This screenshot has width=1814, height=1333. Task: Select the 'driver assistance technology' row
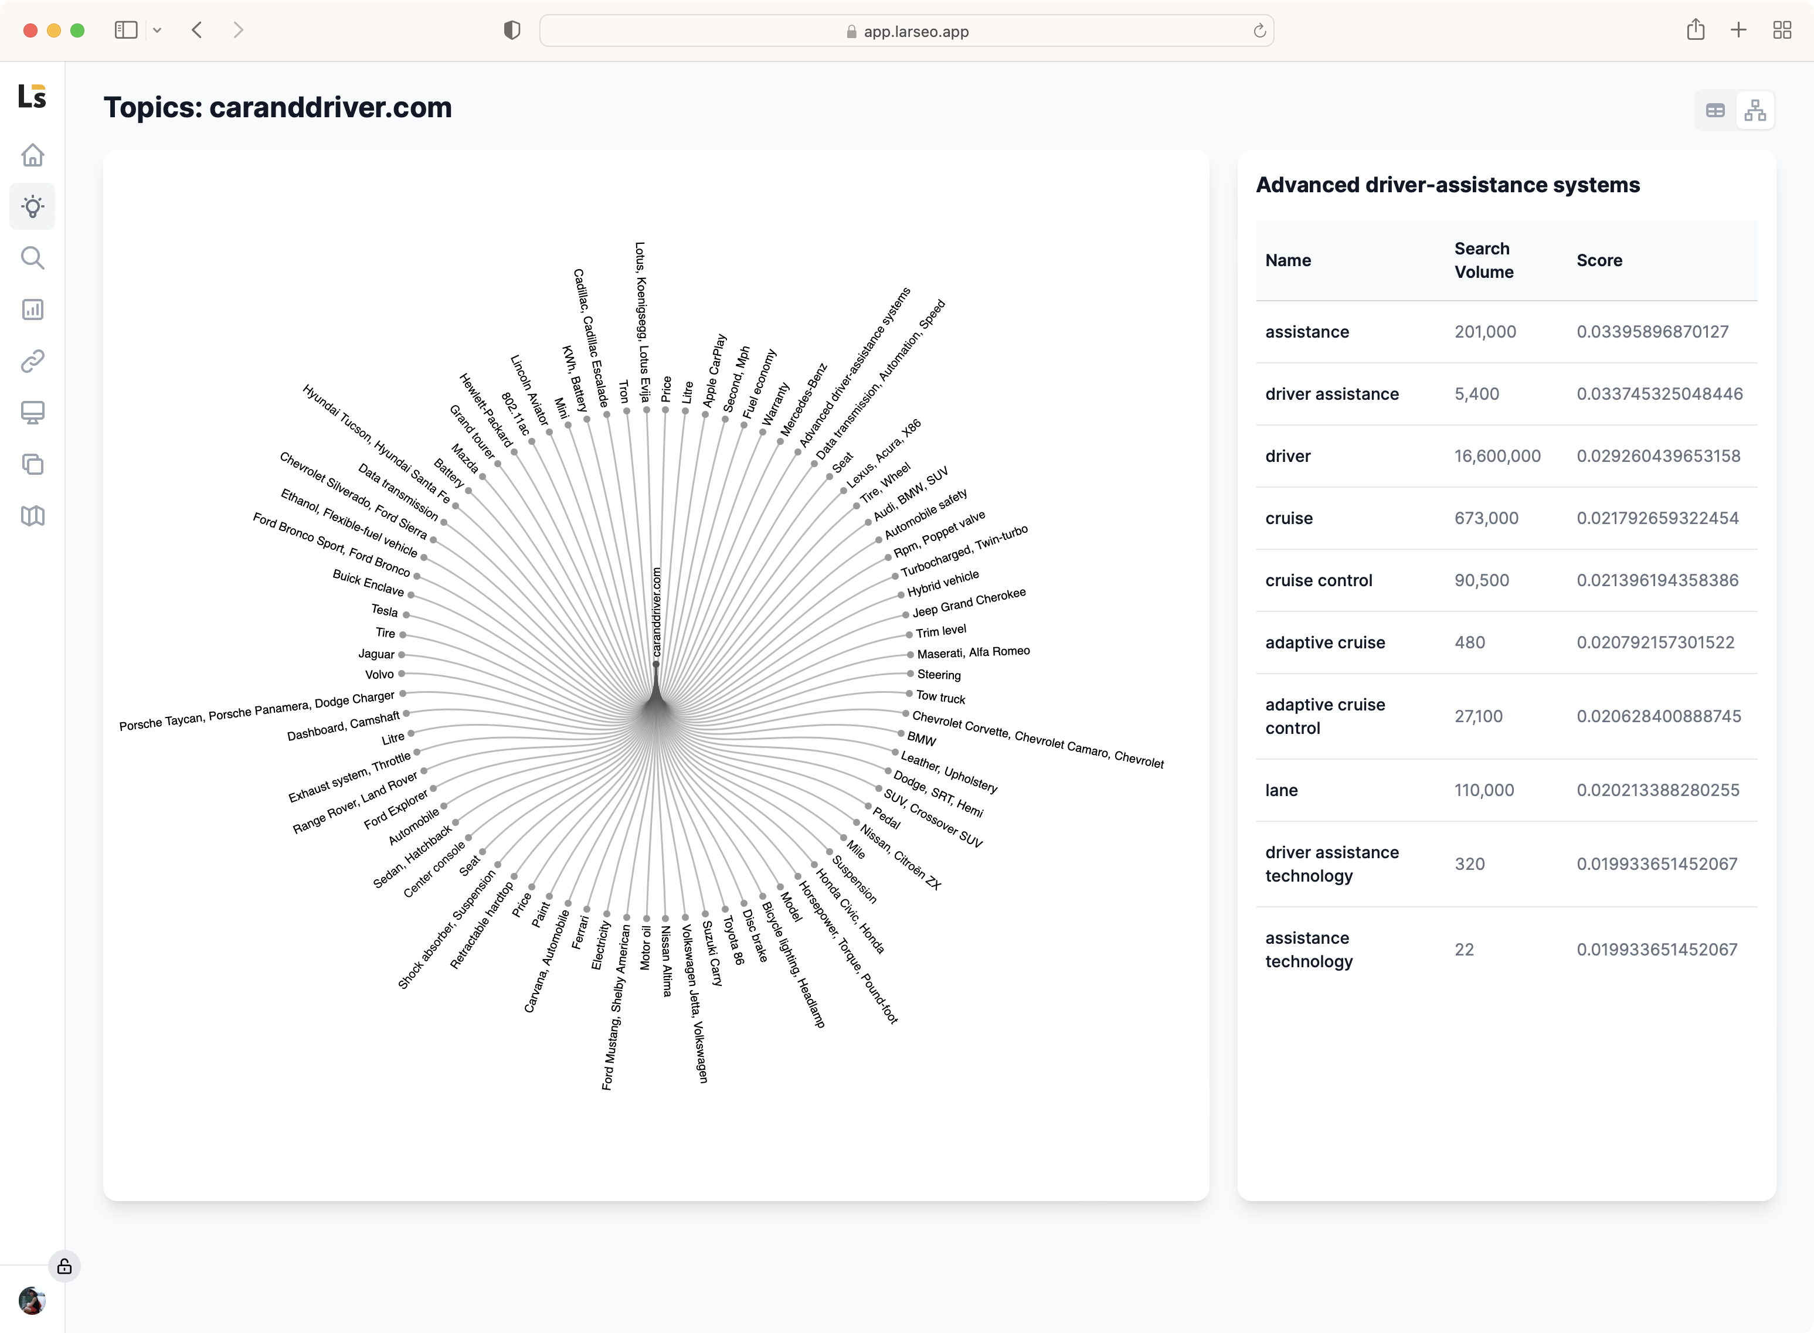click(x=1507, y=864)
